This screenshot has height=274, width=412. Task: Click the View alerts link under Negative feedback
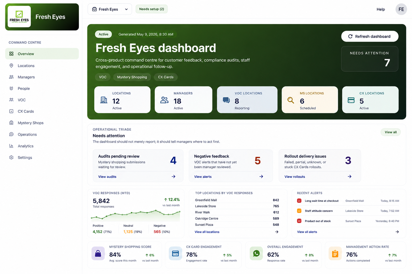[x=203, y=177]
